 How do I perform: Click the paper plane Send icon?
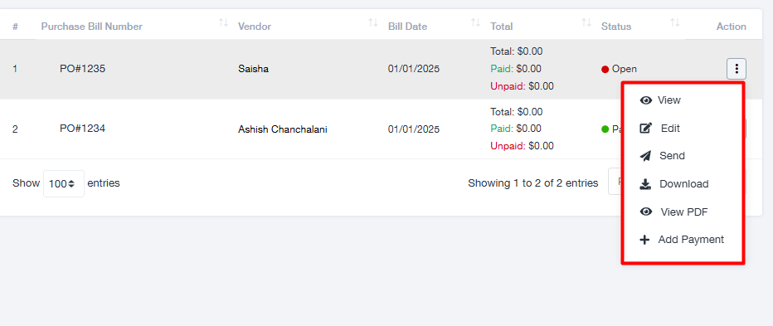click(x=645, y=156)
